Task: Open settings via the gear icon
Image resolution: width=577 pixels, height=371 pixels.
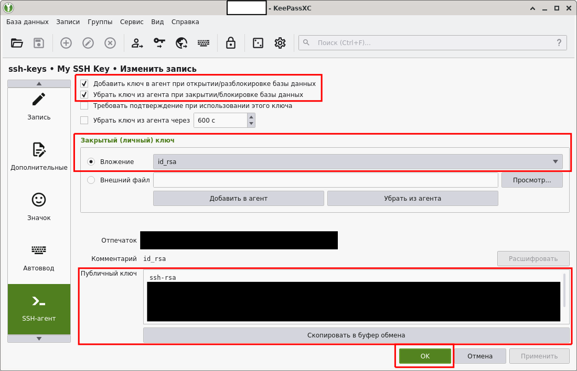Action: tap(280, 43)
